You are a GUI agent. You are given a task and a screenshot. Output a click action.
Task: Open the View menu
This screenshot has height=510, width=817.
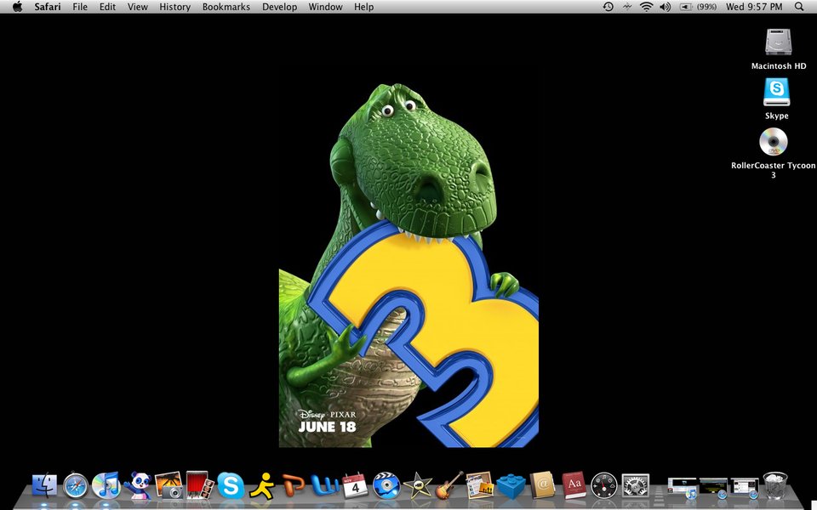[x=138, y=7]
